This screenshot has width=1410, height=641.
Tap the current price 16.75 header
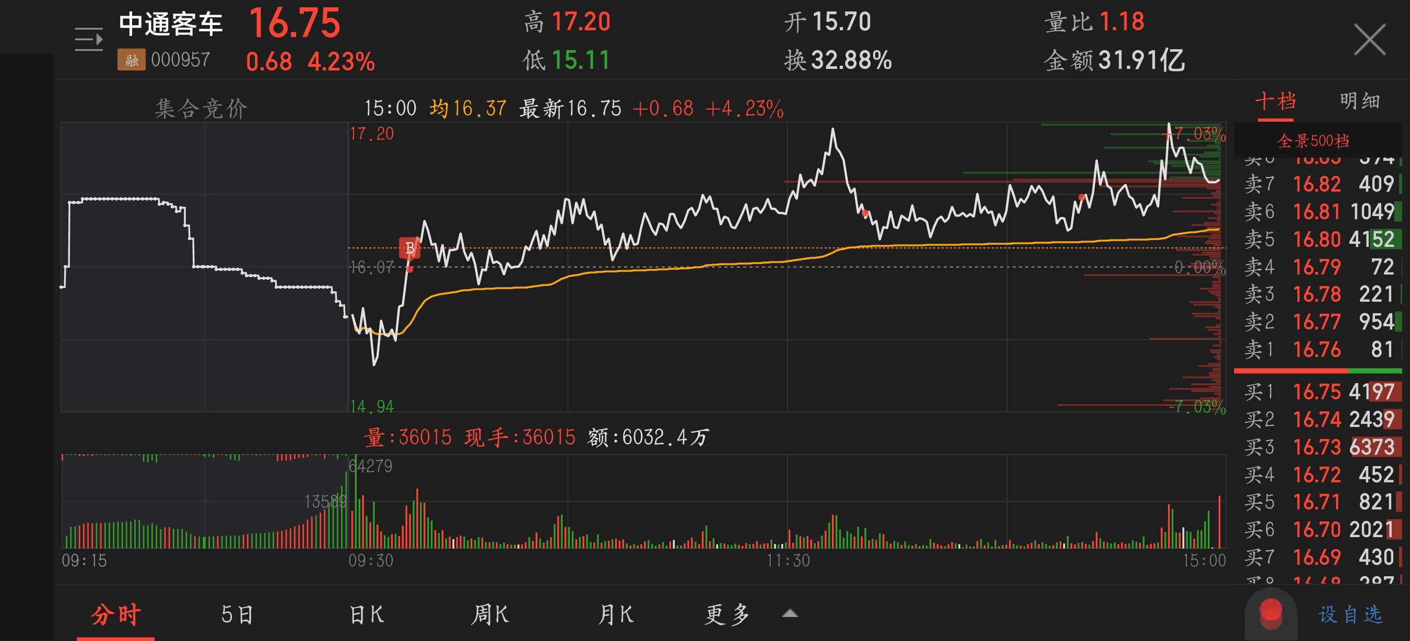tap(295, 23)
